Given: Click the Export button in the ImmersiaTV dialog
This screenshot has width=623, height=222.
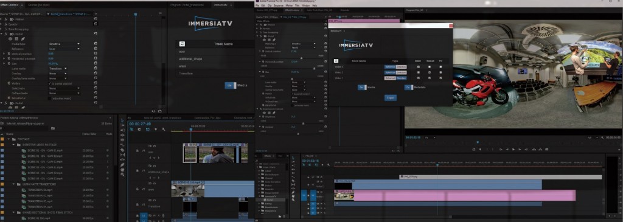Looking at the screenshot, I should pyautogui.click(x=390, y=98).
